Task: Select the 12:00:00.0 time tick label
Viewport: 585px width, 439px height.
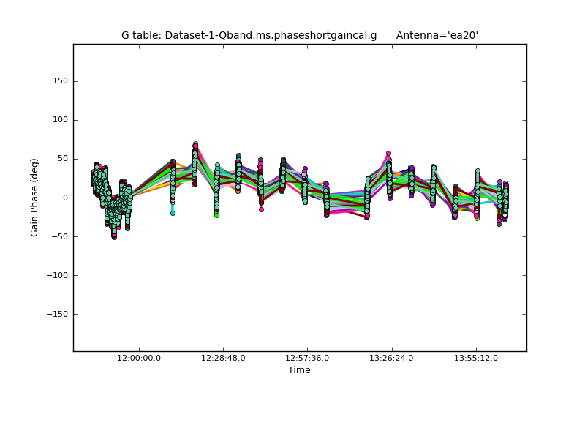Action: (x=139, y=358)
